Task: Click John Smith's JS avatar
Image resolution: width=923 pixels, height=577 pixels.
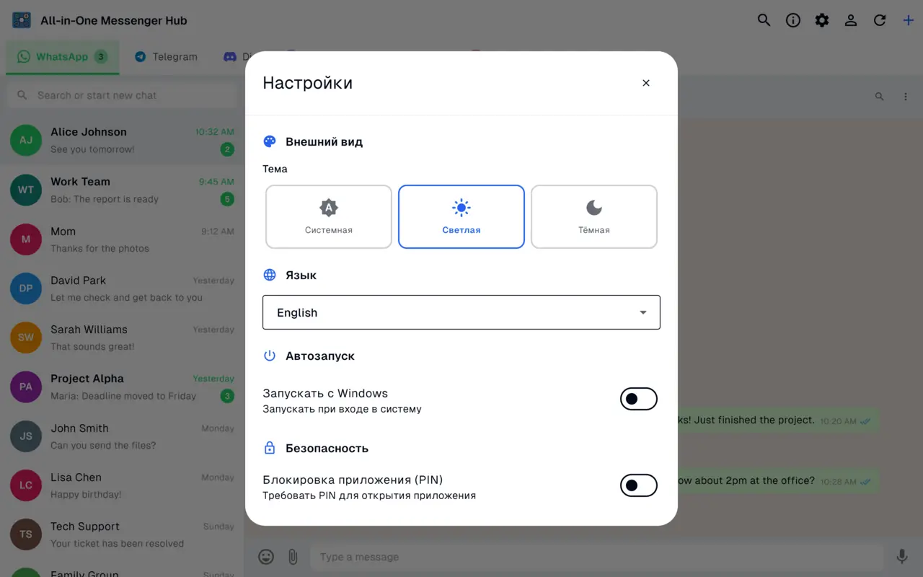Action: coord(26,436)
